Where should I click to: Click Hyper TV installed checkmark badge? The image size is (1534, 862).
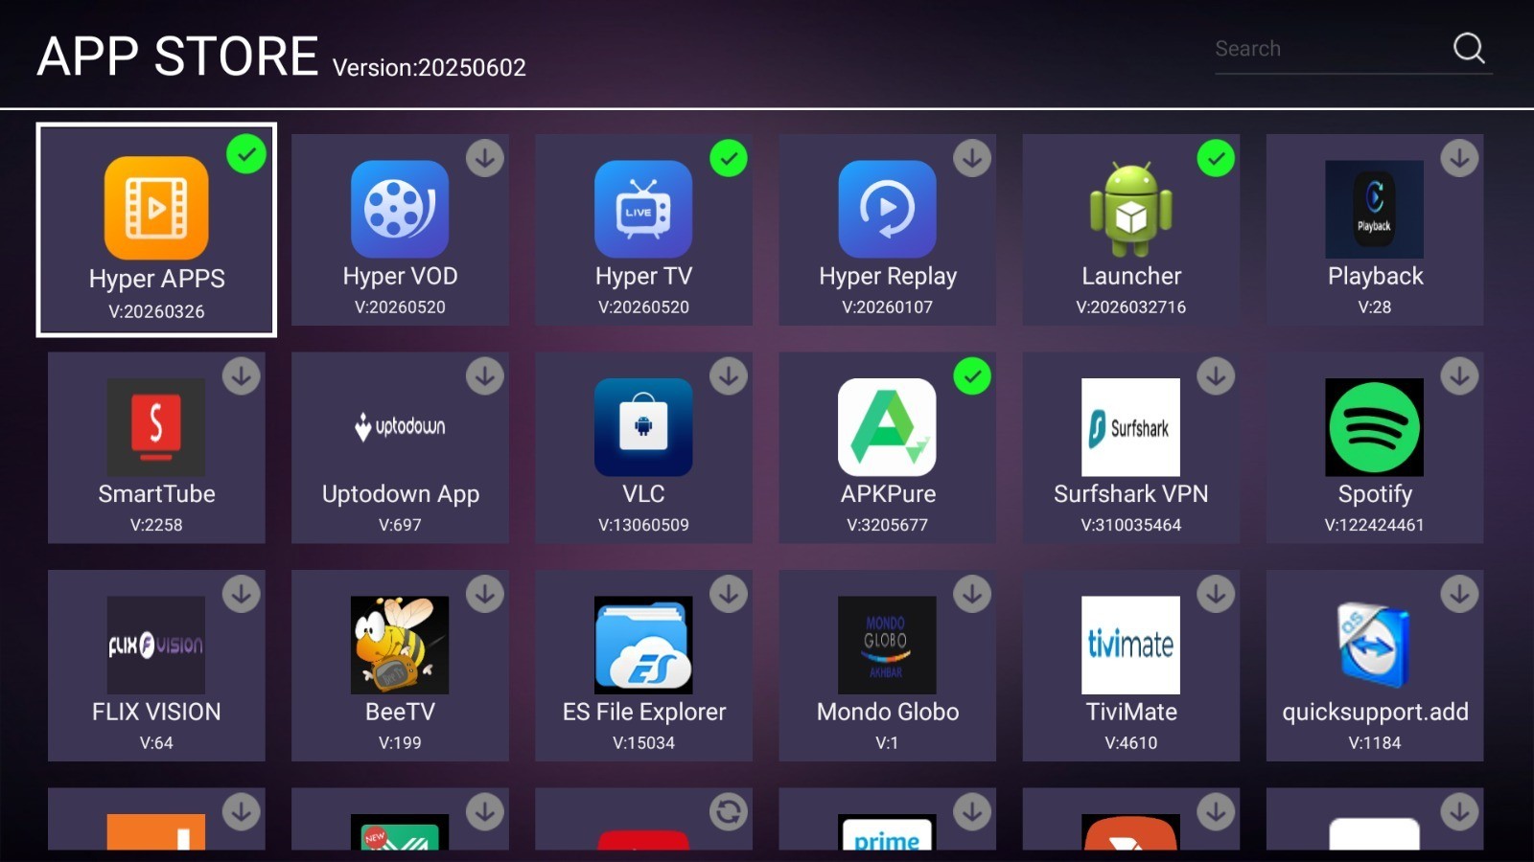tap(729, 158)
